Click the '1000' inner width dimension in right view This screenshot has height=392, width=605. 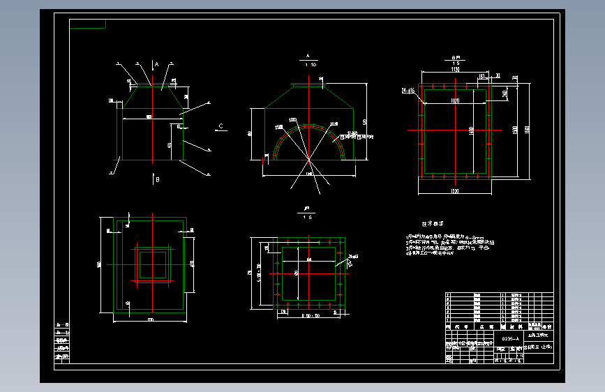point(455,100)
